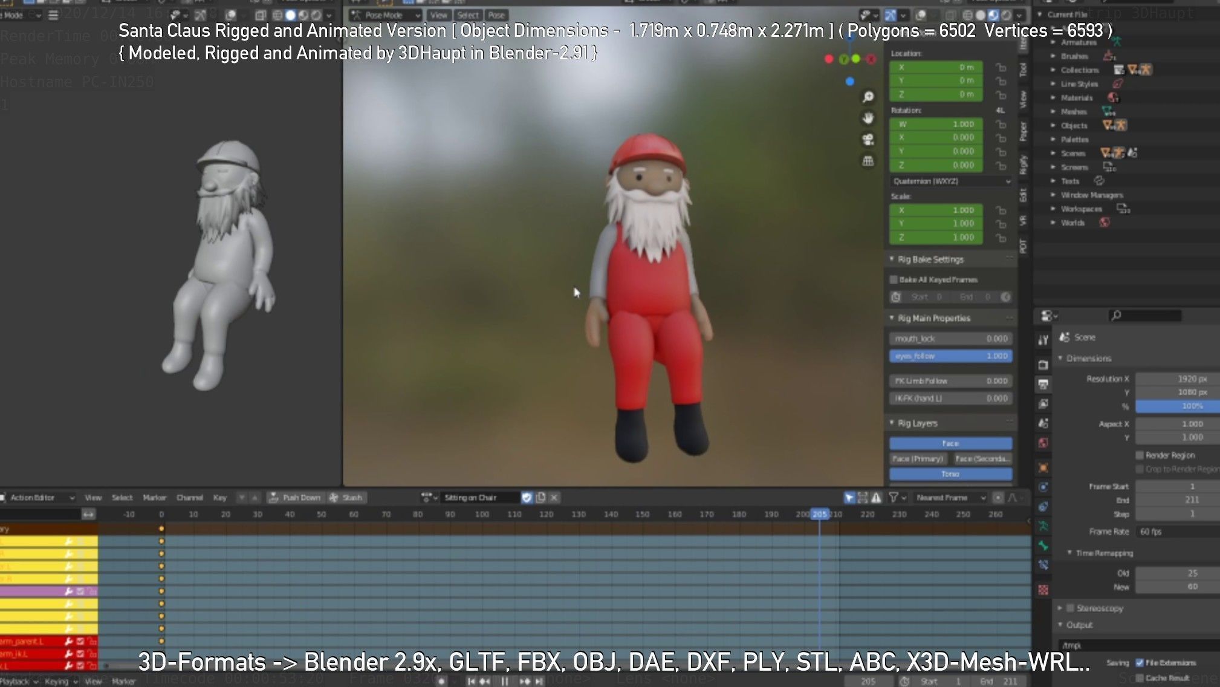Image resolution: width=1220 pixels, height=687 pixels.
Task: Open action browse dropdown beside Sitting on Chair
Action: pos(429,498)
